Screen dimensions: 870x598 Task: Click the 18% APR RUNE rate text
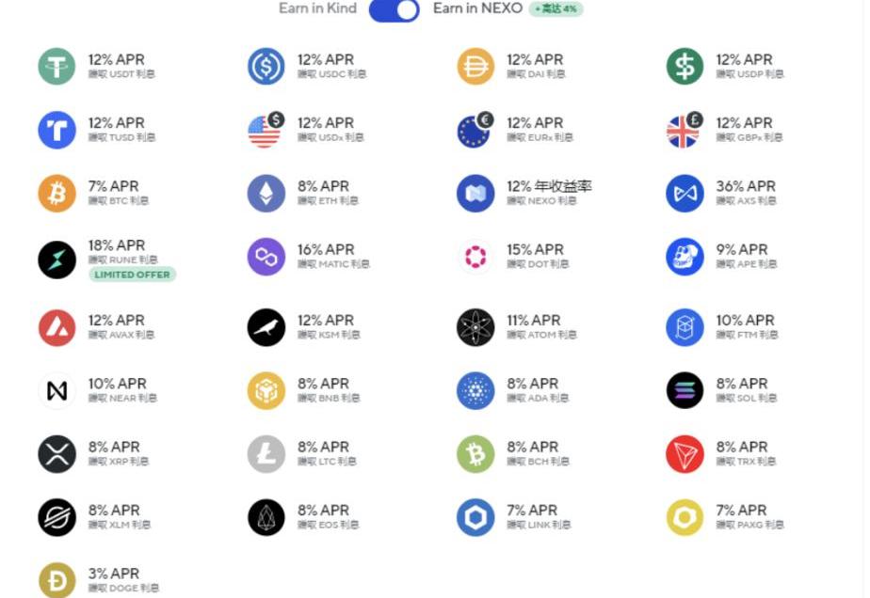tap(117, 245)
